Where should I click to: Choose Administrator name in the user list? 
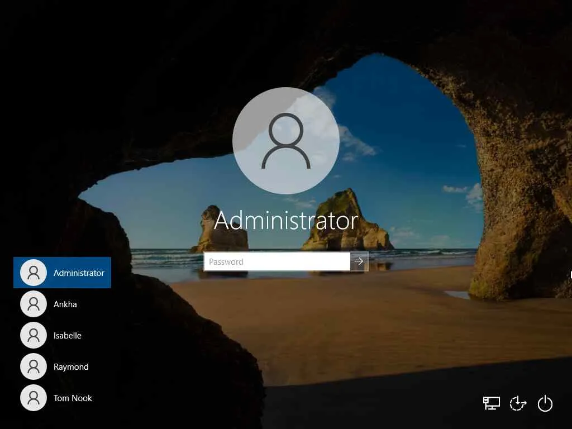[x=79, y=273]
